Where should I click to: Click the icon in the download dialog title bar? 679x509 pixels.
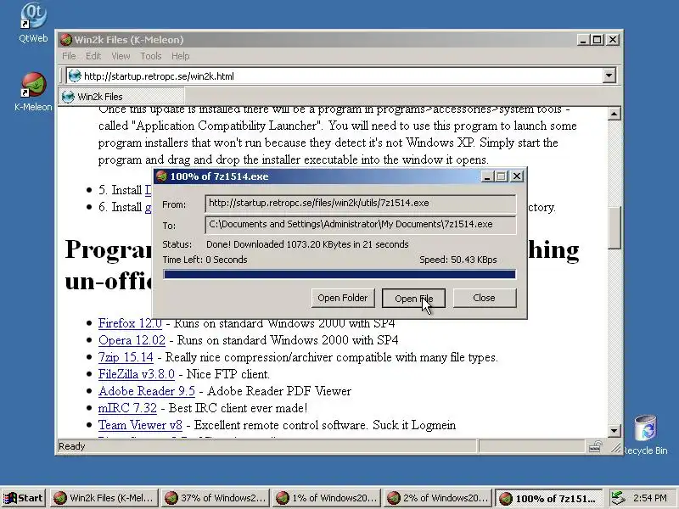(x=161, y=176)
